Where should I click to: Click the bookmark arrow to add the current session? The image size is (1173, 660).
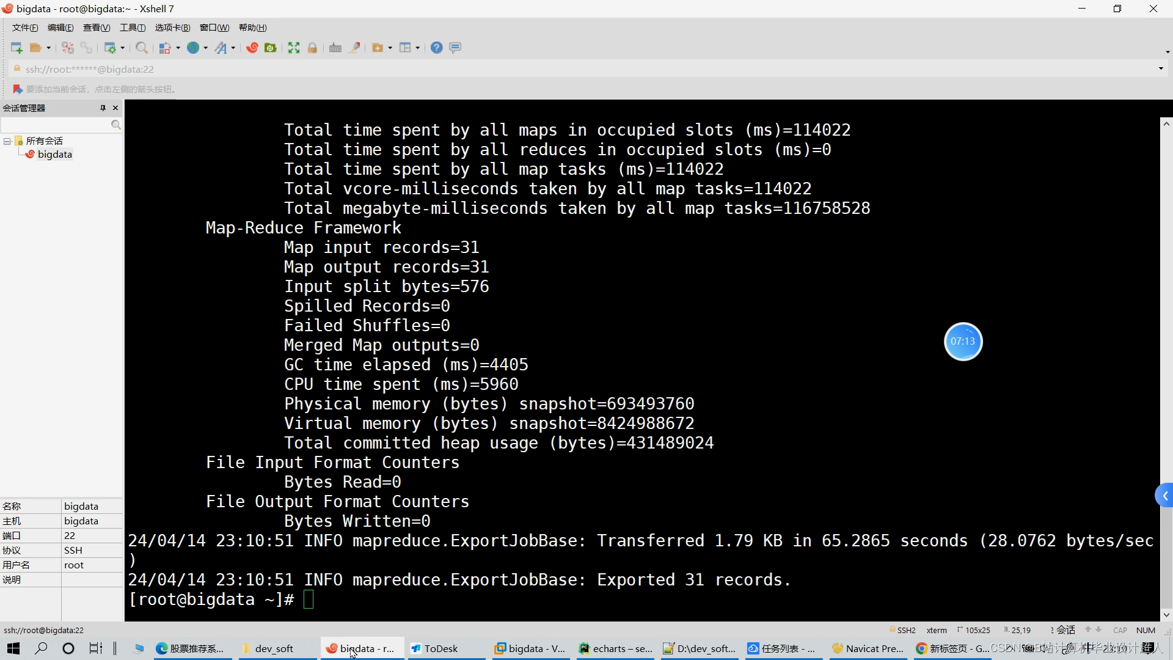point(18,89)
